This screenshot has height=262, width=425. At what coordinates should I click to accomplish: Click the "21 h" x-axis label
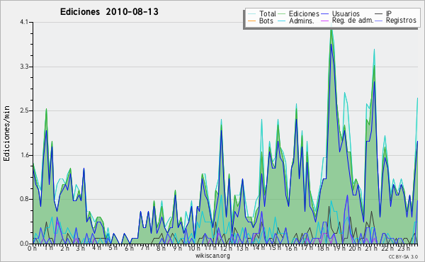pos(371,249)
